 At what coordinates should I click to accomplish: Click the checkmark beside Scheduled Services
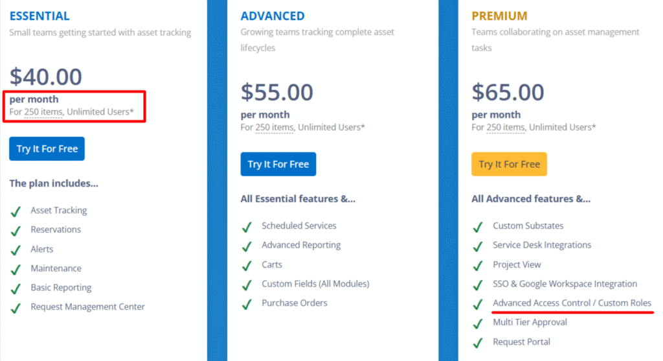point(247,226)
